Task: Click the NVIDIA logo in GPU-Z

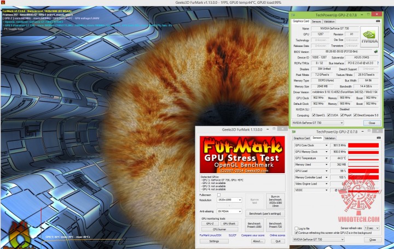Action: point(369,37)
